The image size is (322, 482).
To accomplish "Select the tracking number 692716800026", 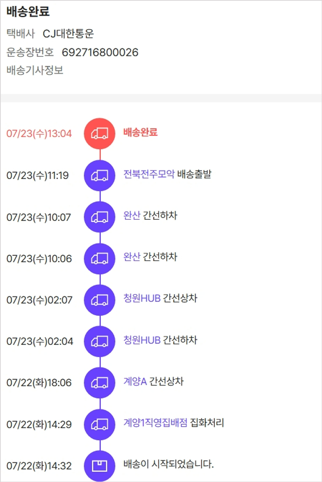I will coord(100,52).
